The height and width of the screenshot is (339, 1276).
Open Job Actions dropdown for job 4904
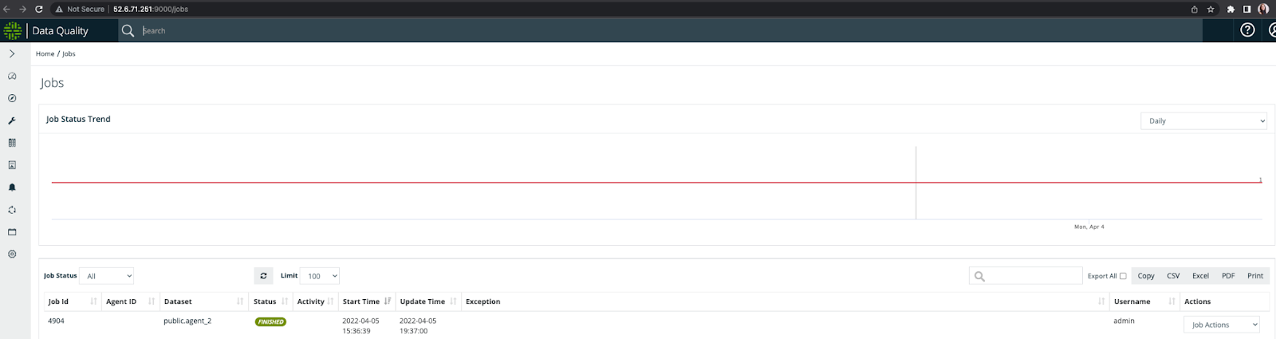[1222, 325]
